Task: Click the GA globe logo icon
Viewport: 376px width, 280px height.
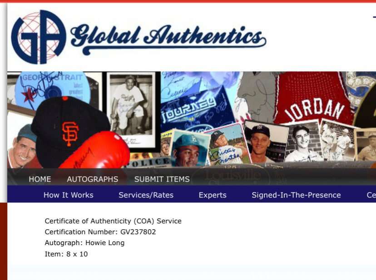Action: click(x=39, y=37)
